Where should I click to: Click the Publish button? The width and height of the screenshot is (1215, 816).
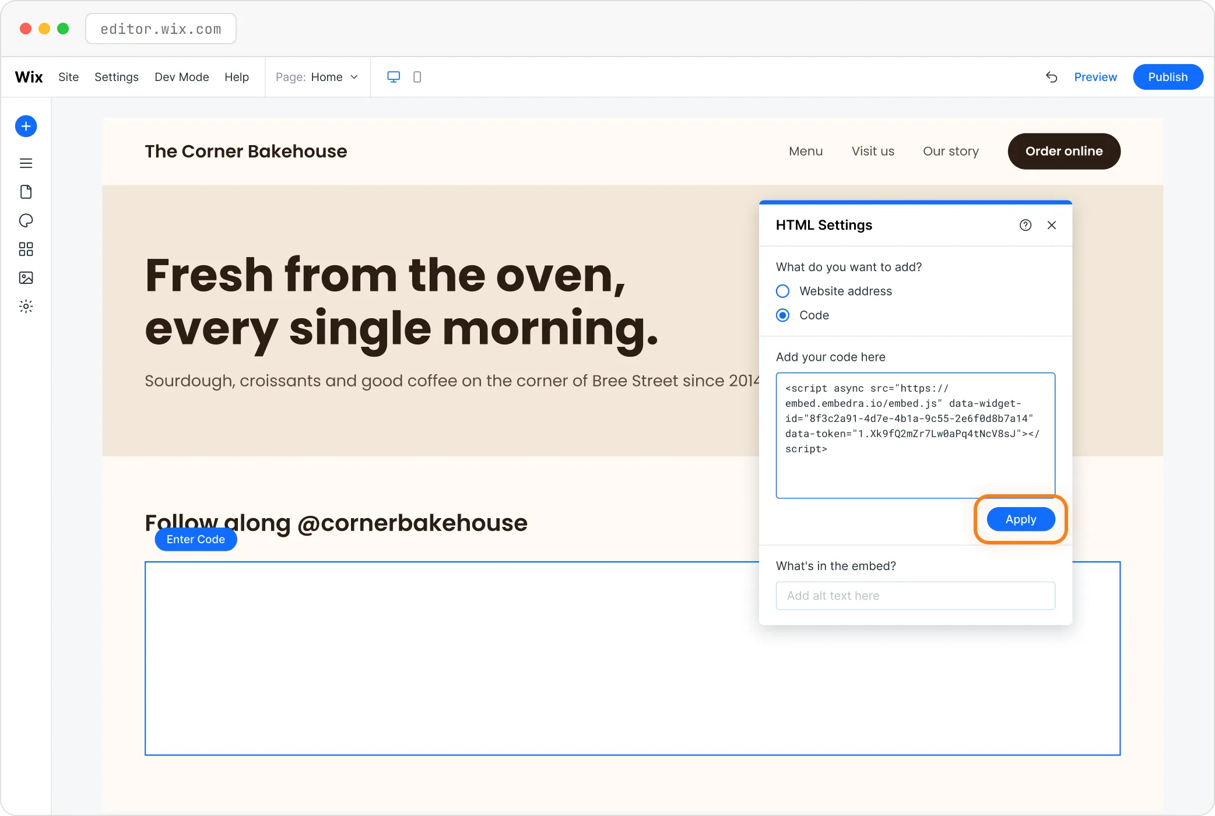(x=1168, y=77)
